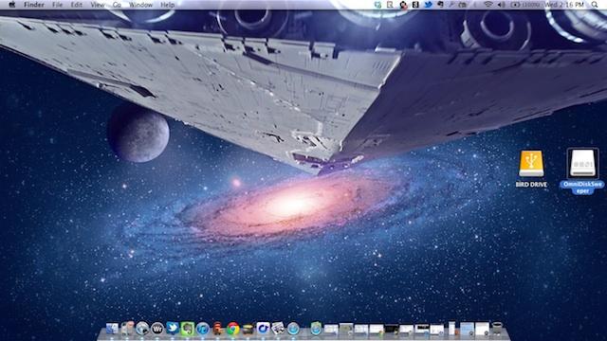Viewport: 607px width, 341px height.
Task: Click the Twitter bird menu bar icon
Action: pyautogui.click(x=428, y=5)
